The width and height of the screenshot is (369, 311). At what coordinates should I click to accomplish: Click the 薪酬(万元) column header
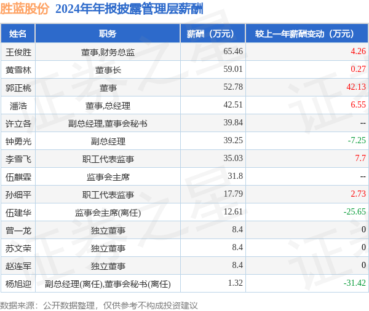click(213, 34)
